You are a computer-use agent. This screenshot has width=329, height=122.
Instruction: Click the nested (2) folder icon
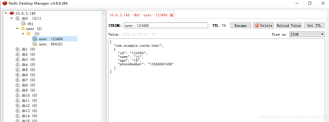[29, 34]
